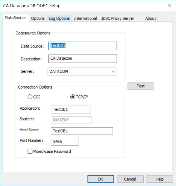Image resolution: width=176 pixels, height=186 pixels.
Task: Open Help for this dialog
Action: (x=160, y=179)
